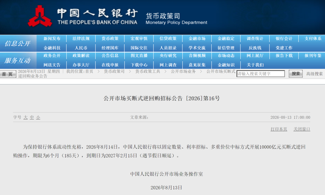Viewport: 325px width, 195px height.
Task: Open 报告下载 page
Action: [x=284, y=56]
